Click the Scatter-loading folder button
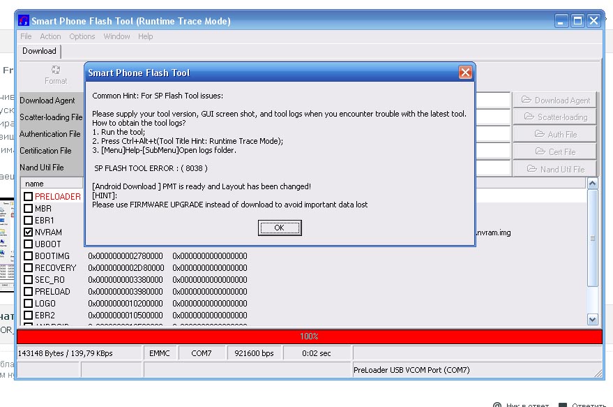This screenshot has width=613, height=407. pyautogui.click(x=555, y=117)
